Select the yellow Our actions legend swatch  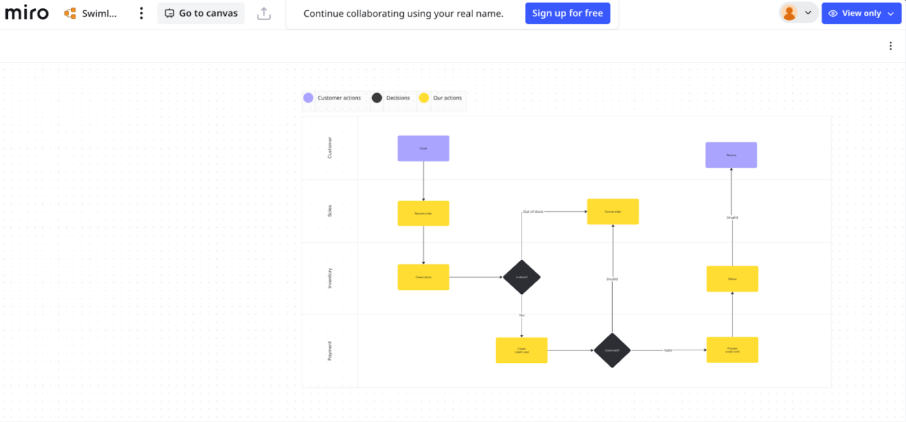point(424,98)
